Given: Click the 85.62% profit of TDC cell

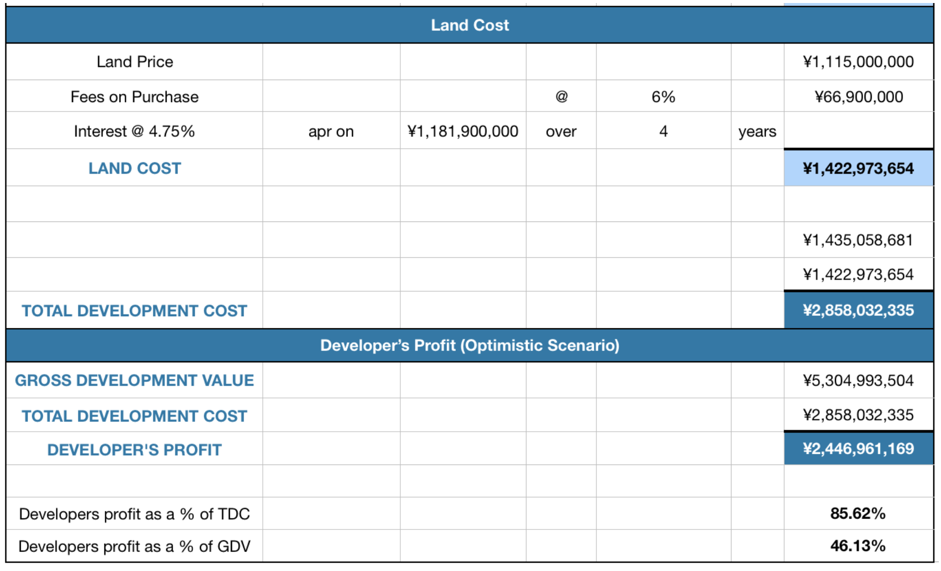Looking at the screenshot, I should pyautogui.click(x=858, y=514).
